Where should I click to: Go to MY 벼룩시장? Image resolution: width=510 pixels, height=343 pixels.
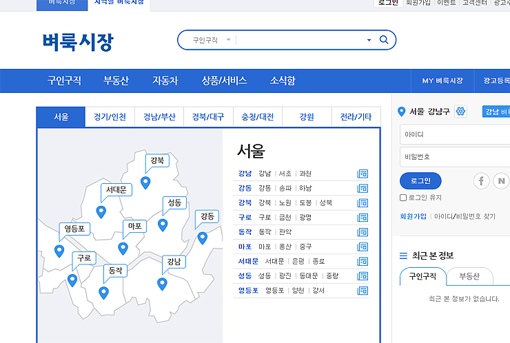point(442,81)
